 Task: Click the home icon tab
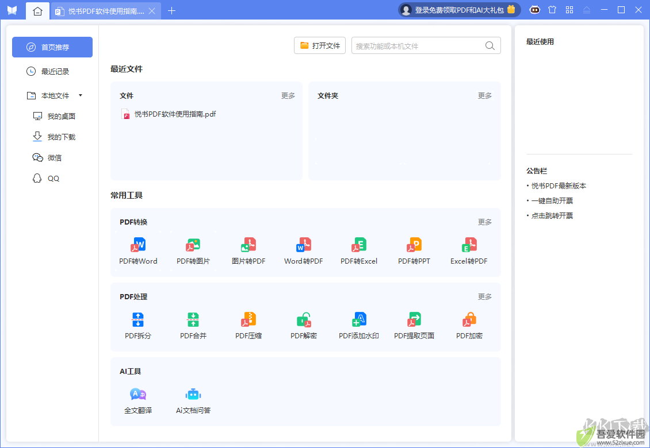click(x=37, y=11)
